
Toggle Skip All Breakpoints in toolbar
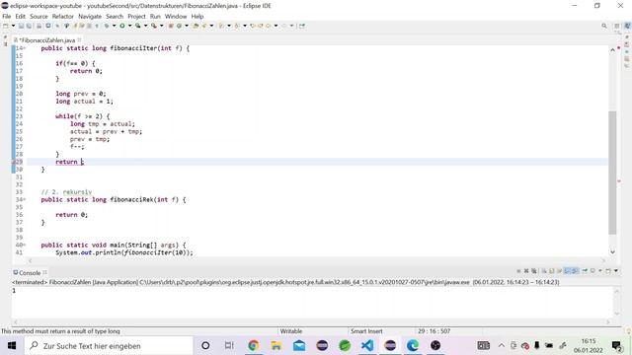tap(57, 26)
